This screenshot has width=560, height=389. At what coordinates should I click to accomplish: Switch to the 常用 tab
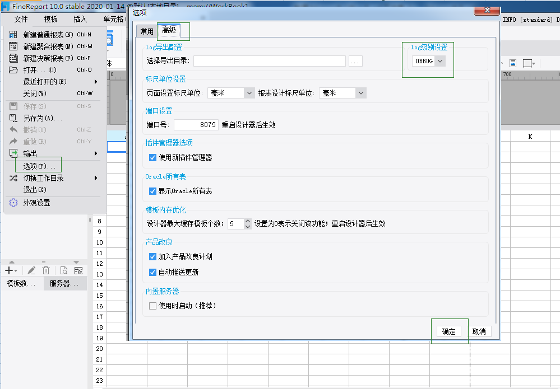pyautogui.click(x=147, y=31)
